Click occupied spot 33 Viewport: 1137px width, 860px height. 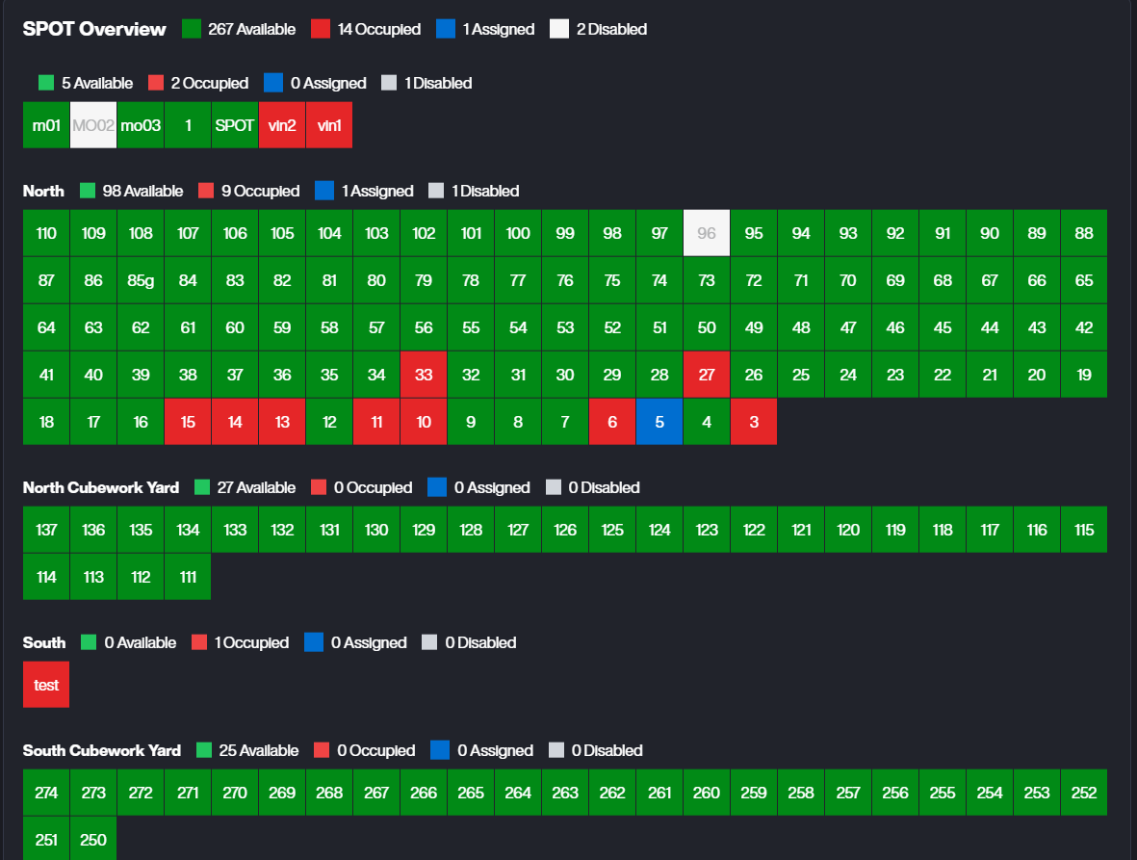pyautogui.click(x=424, y=375)
